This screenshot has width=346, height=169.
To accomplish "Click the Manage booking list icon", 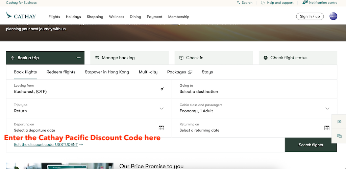I will [x=97, y=58].
